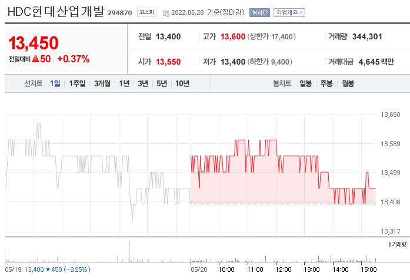410x280 pixels.
Task: Click the 13,499 y-axis label
Action: pos(390,173)
